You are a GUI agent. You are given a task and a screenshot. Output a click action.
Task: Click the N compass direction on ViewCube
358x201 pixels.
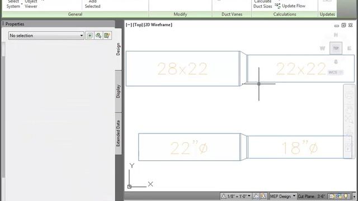(336, 35)
